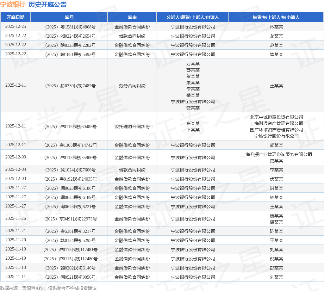Click defendant 龙某某
This screenshot has height=291, width=324.
coord(277,36)
